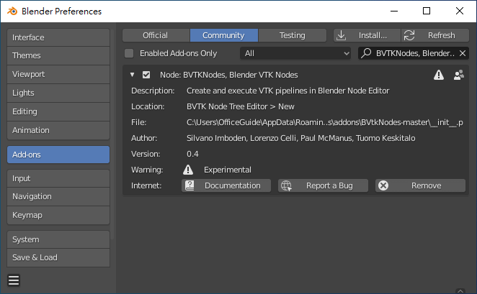
Task: Remove the BVTKNodes add-on
Action: click(420, 185)
